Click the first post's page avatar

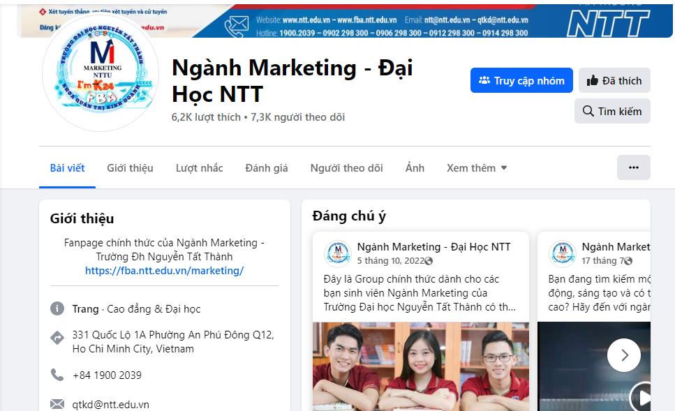(338, 253)
